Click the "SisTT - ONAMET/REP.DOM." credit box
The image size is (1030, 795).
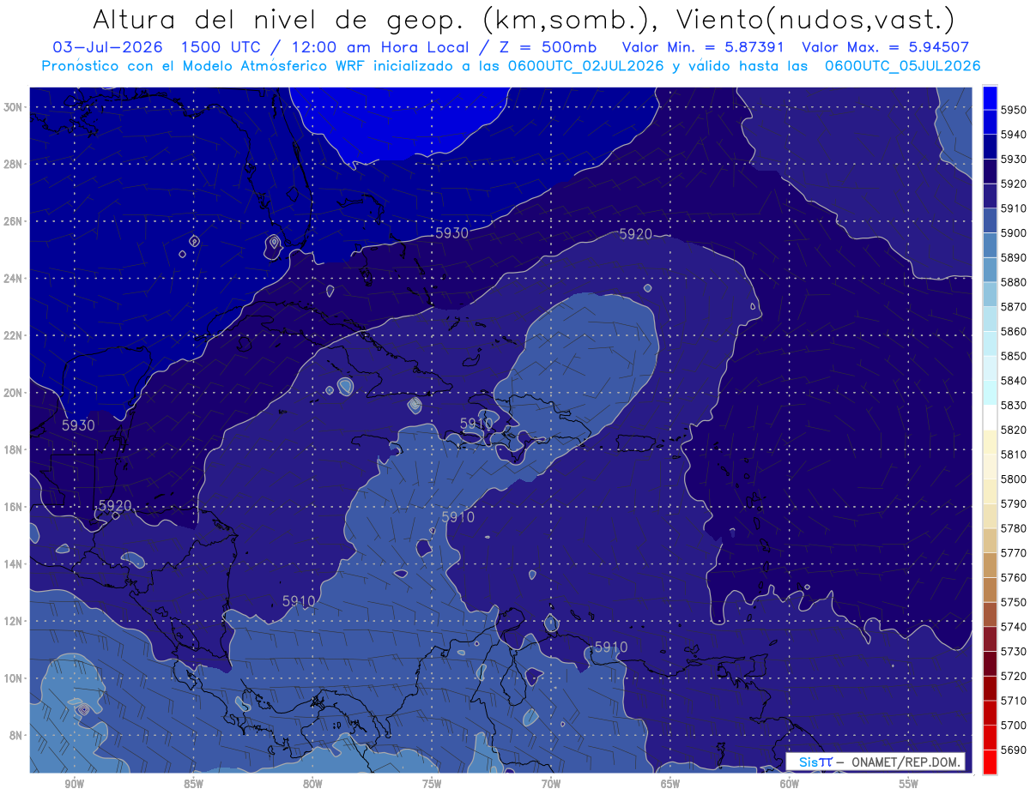pos(875,762)
